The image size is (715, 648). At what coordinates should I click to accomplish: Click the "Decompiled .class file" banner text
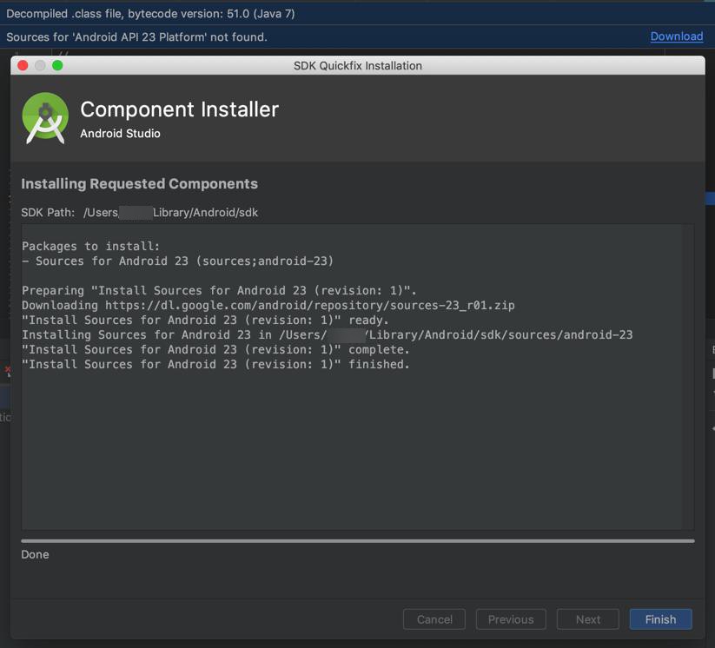pos(150,14)
